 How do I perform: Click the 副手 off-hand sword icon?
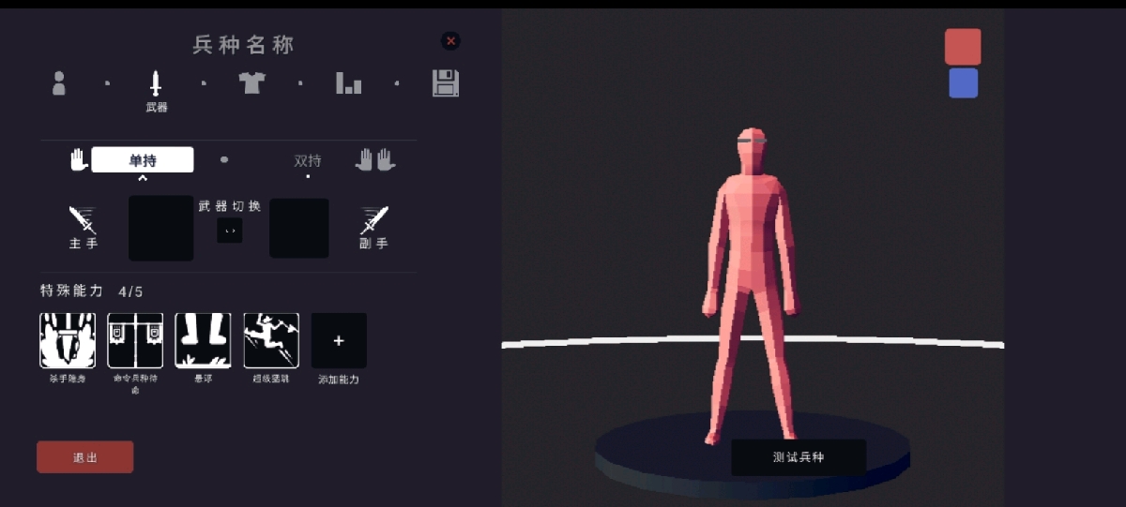[x=374, y=221]
